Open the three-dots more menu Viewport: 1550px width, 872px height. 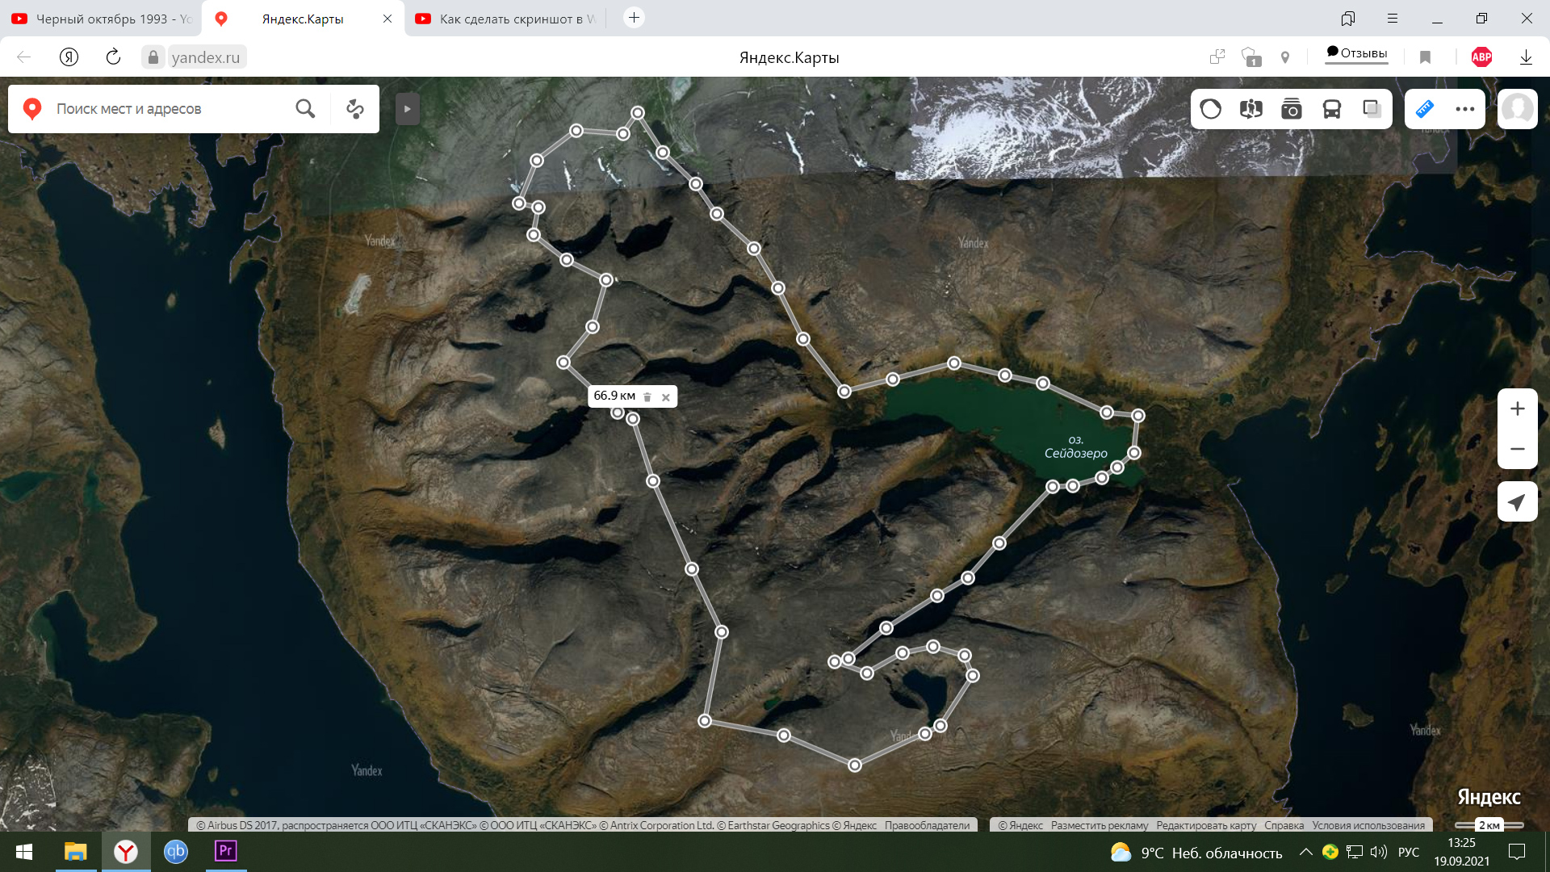1464,109
